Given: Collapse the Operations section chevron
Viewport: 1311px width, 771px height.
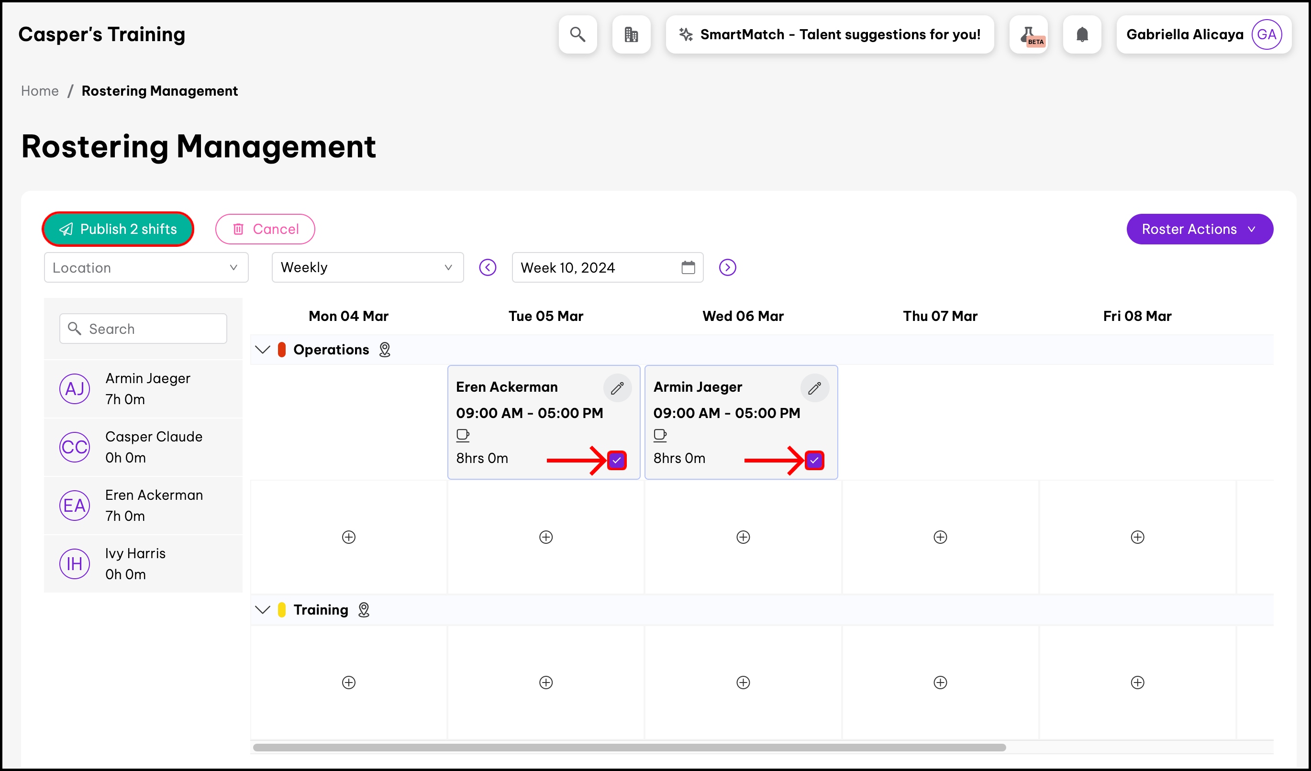Looking at the screenshot, I should pyautogui.click(x=263, y=349).
